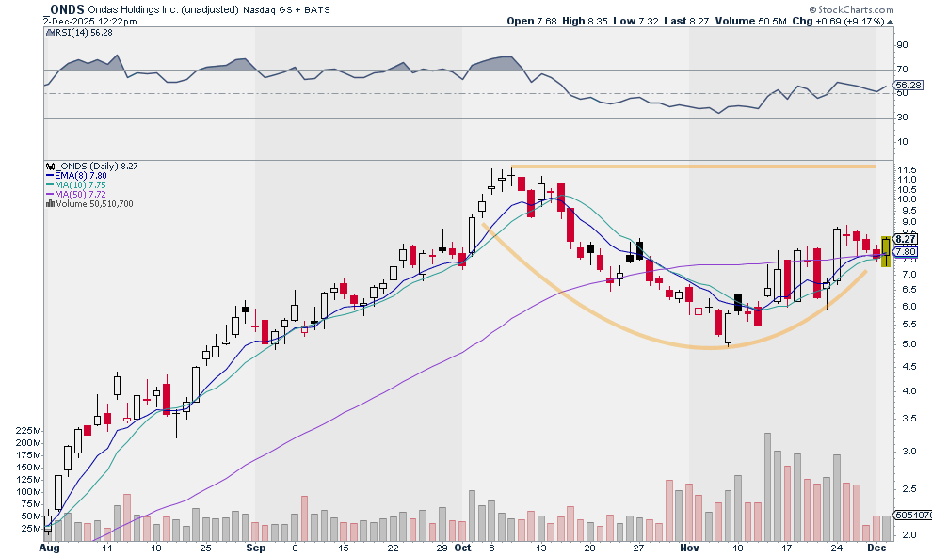The width and height of the screenshot is (932, 556).
Task: Click the Nasdaq GS + BATS exchange label
Action: [x=286, y=10]
